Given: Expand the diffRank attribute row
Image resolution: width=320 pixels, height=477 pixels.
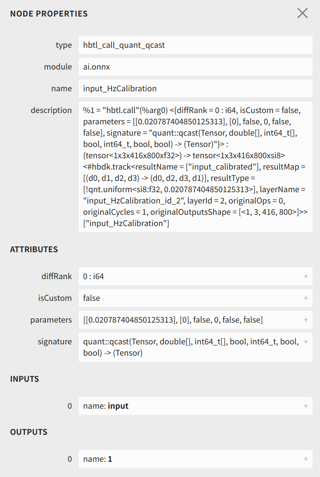Looking at the screenshot, I should click(x=306, y=277).
